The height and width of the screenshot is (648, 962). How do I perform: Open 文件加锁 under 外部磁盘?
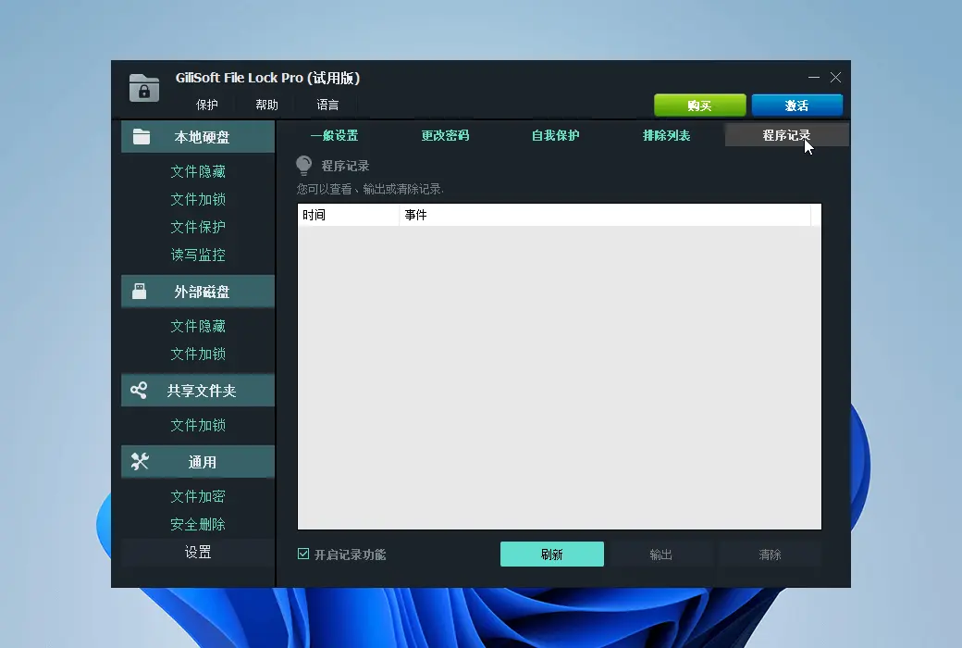point(198,354)
